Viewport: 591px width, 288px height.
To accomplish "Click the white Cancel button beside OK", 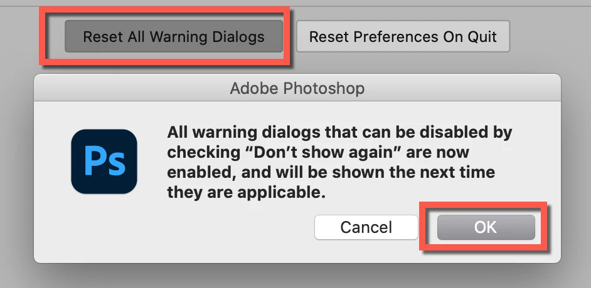I will tap(366, 227).
